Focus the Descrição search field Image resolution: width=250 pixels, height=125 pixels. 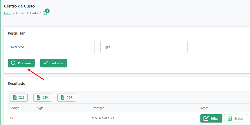51,47
